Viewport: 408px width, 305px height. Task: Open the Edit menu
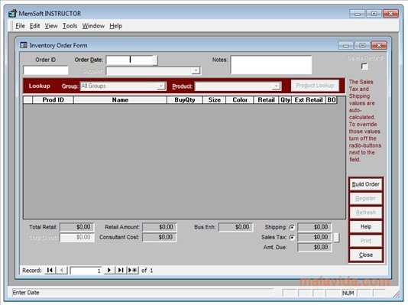(x=34, y=26)
